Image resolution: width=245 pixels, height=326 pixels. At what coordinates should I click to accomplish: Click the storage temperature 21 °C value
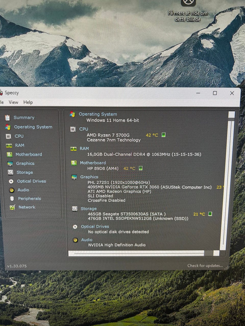pos(199,214)
